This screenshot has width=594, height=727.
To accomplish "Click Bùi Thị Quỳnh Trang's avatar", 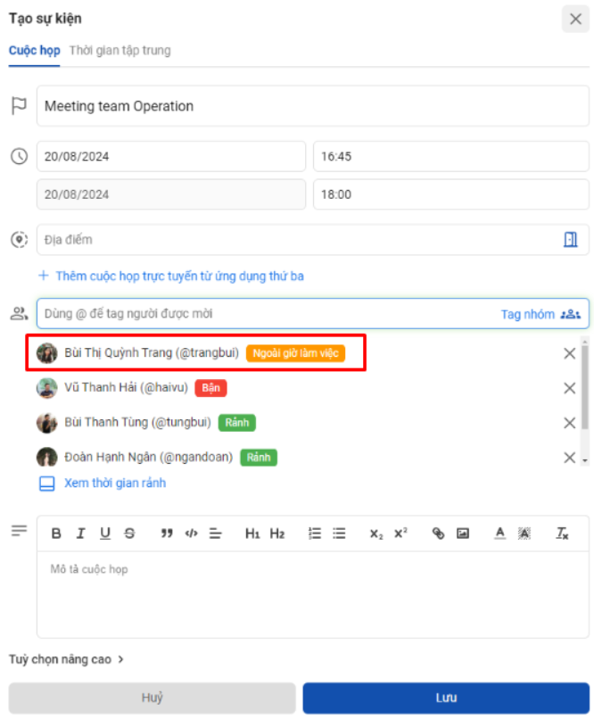I will (x=47, y=353).
